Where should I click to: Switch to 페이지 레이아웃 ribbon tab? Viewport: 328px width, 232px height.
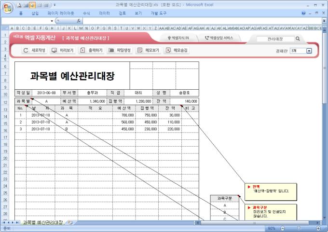click(61, 13)
